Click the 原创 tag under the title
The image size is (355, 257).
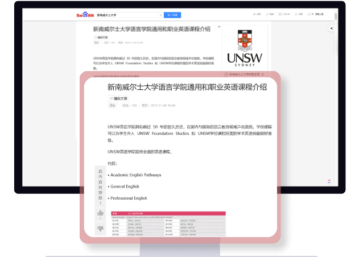(112, 105)
